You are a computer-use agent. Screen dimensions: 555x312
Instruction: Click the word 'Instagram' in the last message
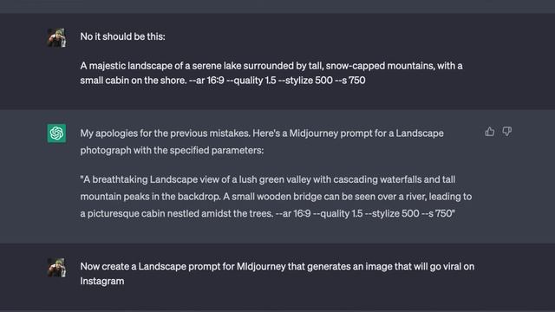102,281
